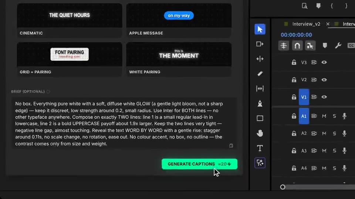
Task: Mute the A4 audio track
Action: (324, 168)
